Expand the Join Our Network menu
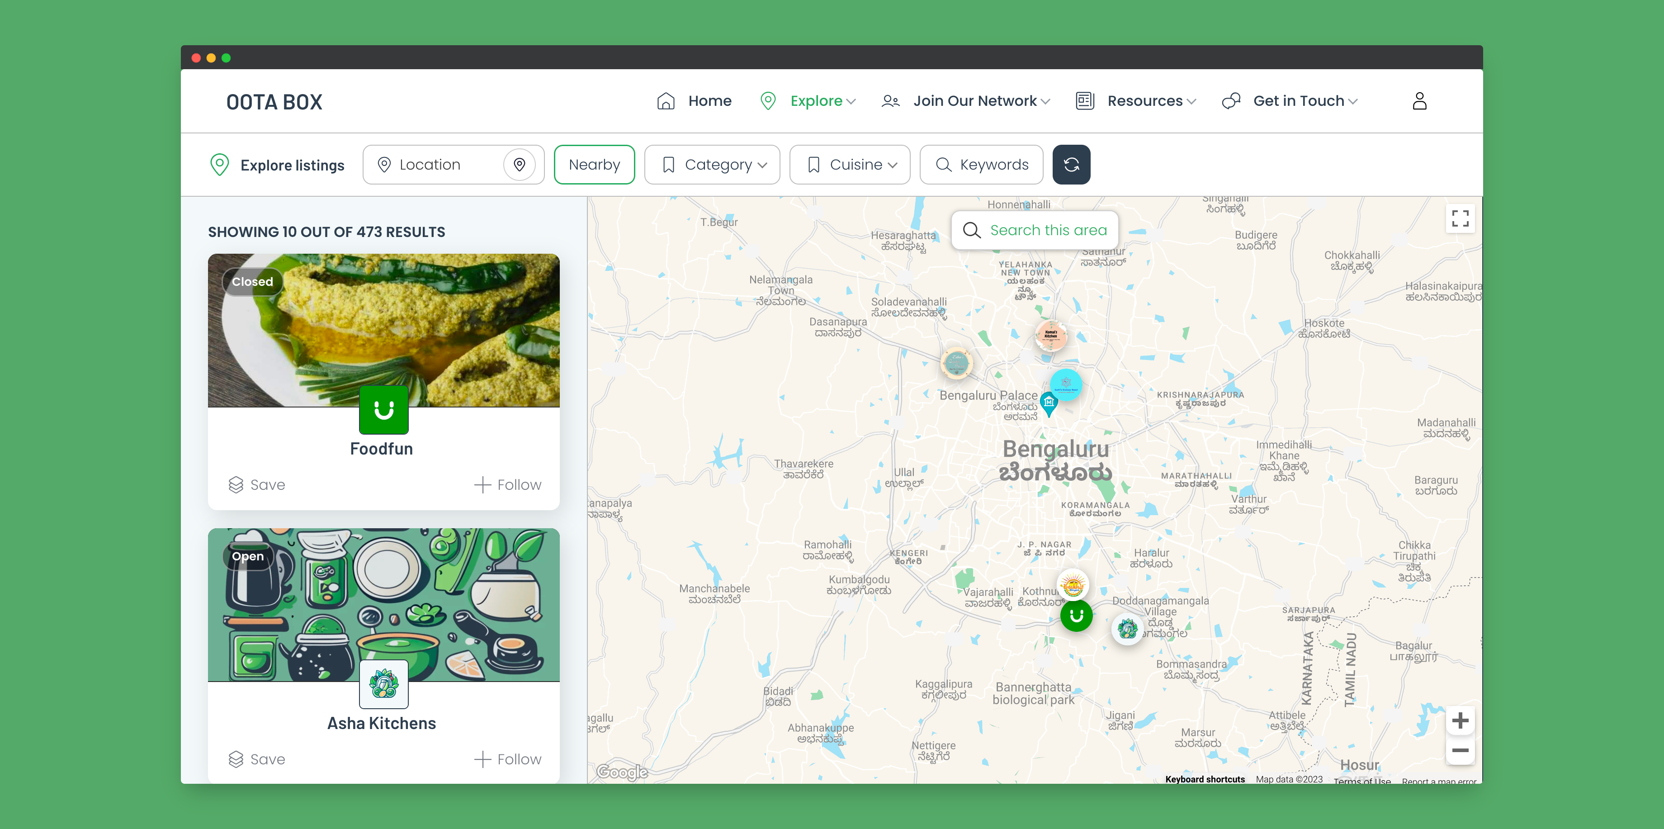 tap(966, 101)
